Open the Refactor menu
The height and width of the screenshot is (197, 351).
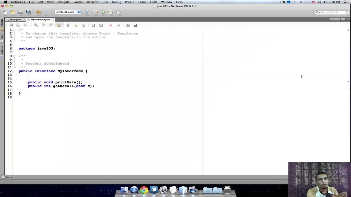(x=93, y=2)
